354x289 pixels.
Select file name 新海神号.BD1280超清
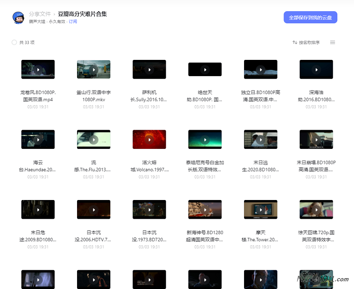(205, 236)
